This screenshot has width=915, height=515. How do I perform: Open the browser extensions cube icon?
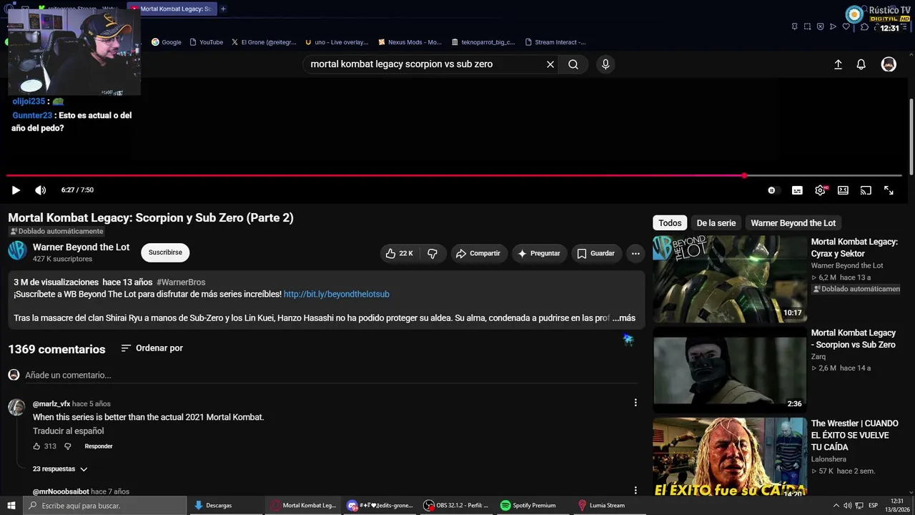[865, 26]
